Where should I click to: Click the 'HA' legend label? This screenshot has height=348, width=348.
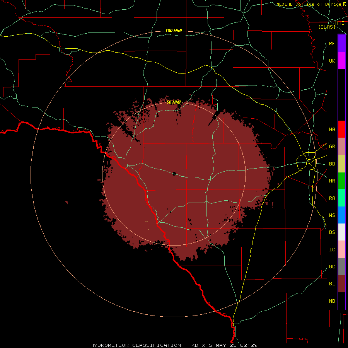332,129
